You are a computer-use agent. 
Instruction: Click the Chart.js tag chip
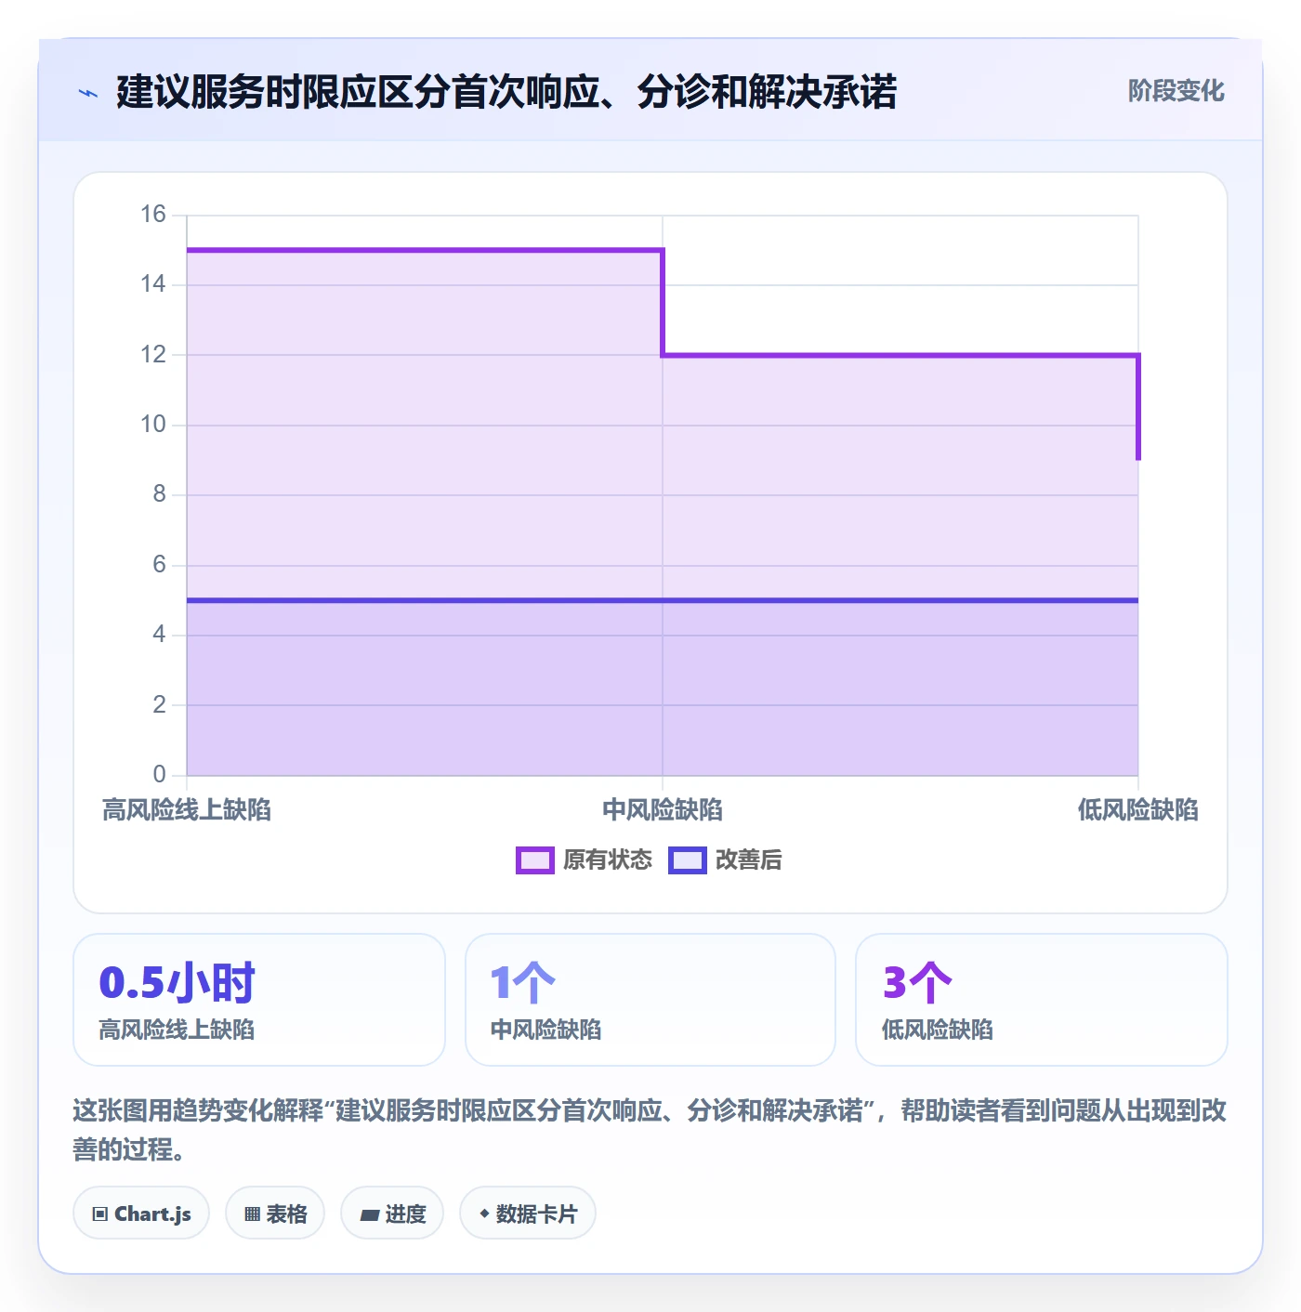[141, 1214]
